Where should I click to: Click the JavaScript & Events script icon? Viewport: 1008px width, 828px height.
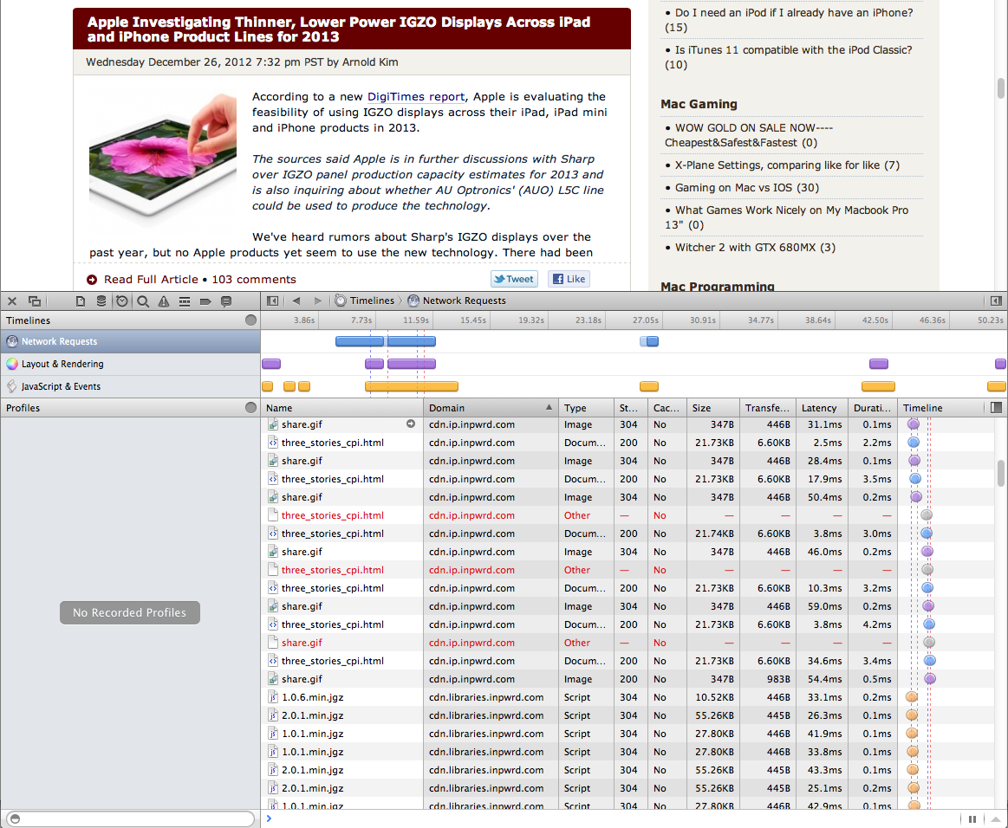point(12,386)
